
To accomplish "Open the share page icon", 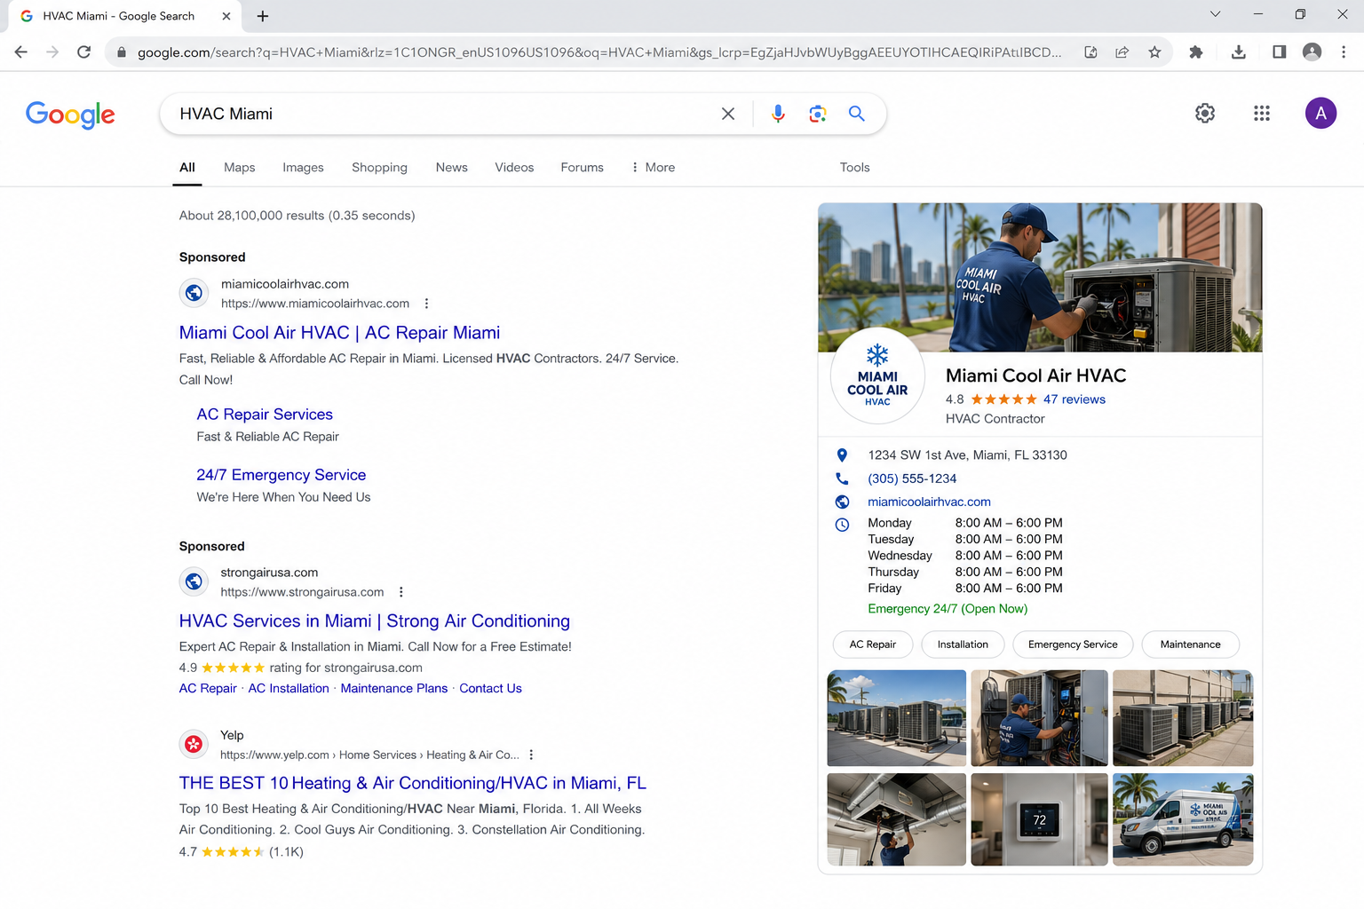I will pos(1122,52).
